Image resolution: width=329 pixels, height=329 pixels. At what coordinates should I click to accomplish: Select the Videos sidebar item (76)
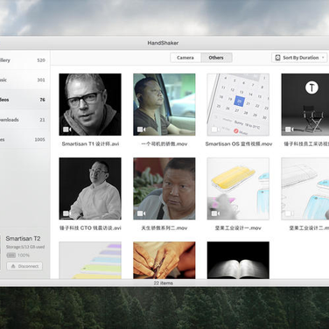tap(24, 100)
